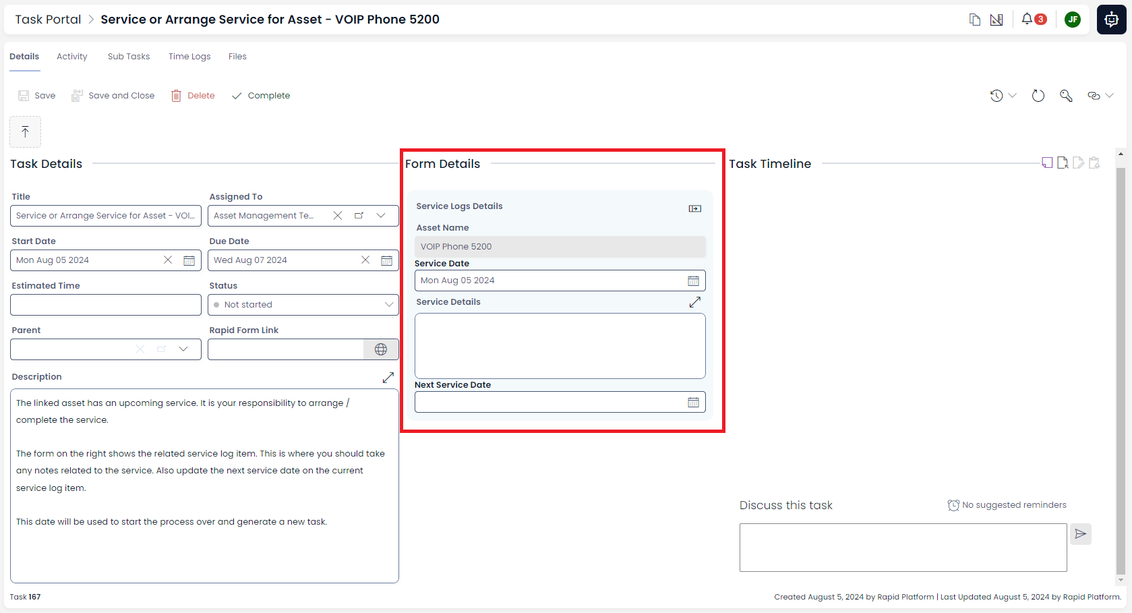This screenshot has width=1132, height=613.
Task: Open the notifications bell with 3 alerts
Action: click(1031, 19)
